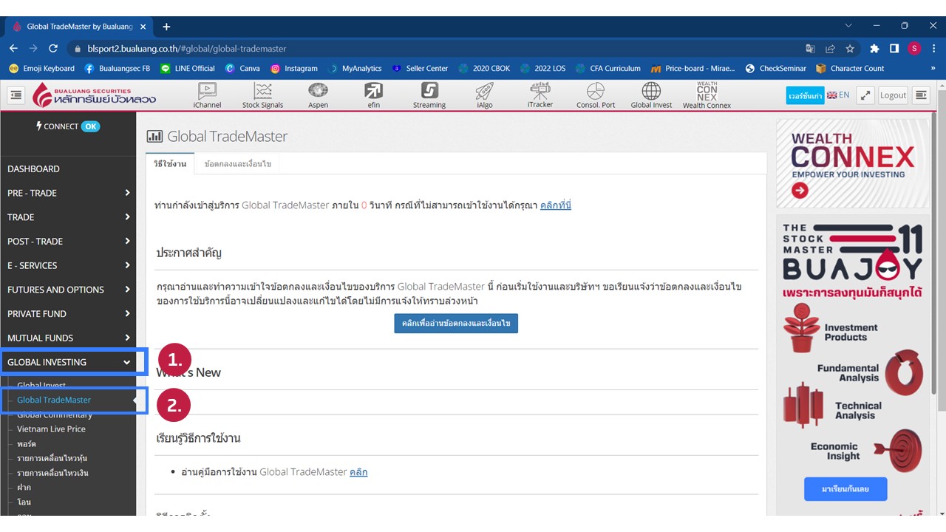The image size is (946, 532).
Task: Click the fullscreen expand icon
Action: click(x=865, y=95)
